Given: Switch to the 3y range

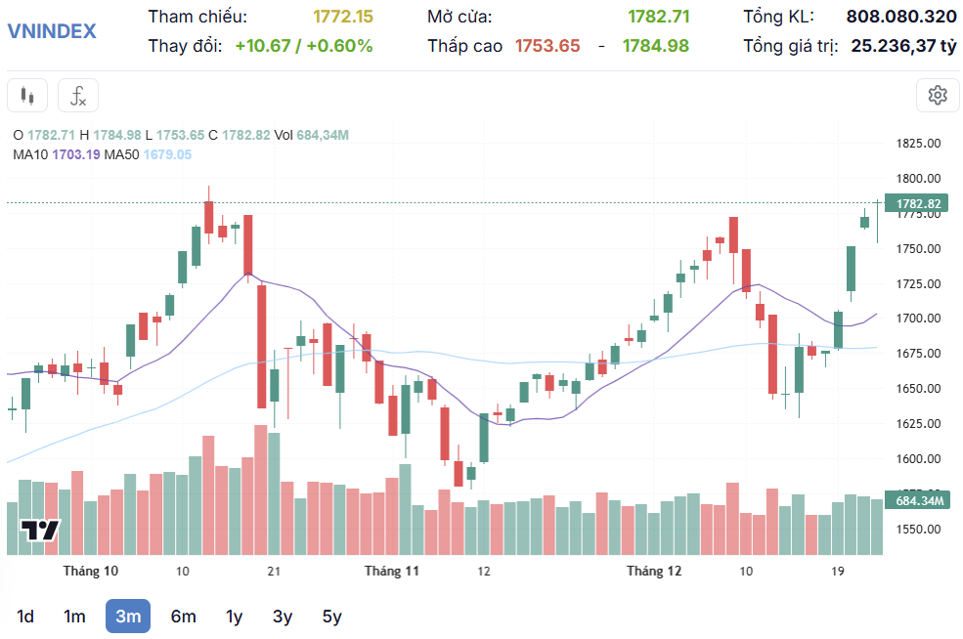Looking at the screenshot, I should click(x=283, y=617).
